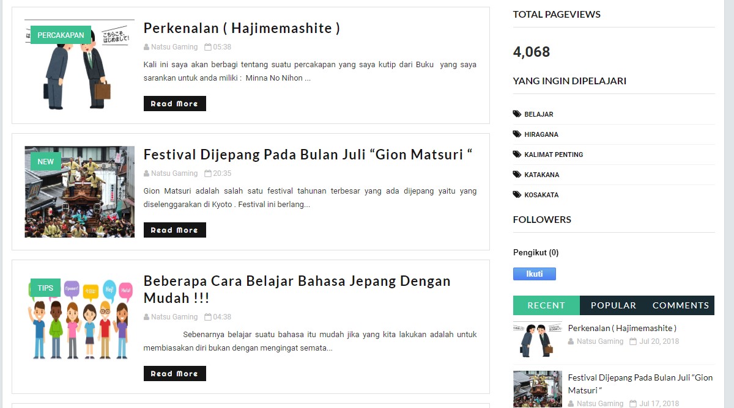The height and width of the screenshot is (408, 734).
Task: Click the PERCAKAPAN badge on the first post
Action: coord(61,35)
